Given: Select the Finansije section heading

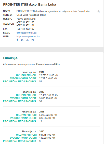Looking at the screenshot, I should point(10,58).
